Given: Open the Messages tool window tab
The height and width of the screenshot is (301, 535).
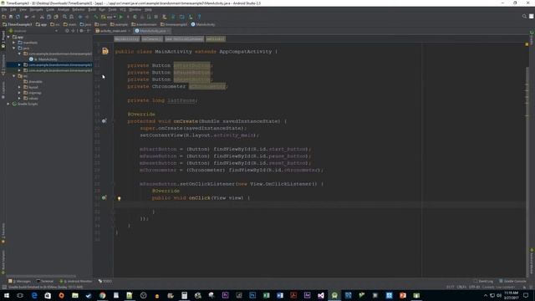Looking at the screenshot, I should pos(19,281).
